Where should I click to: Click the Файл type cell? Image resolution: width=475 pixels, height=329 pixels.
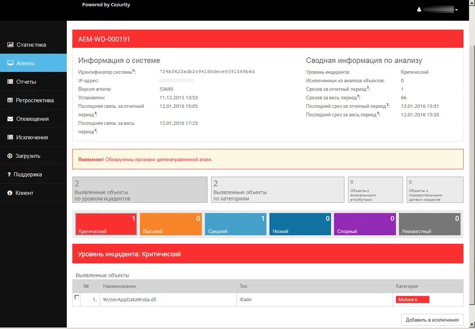coord(246,300)
